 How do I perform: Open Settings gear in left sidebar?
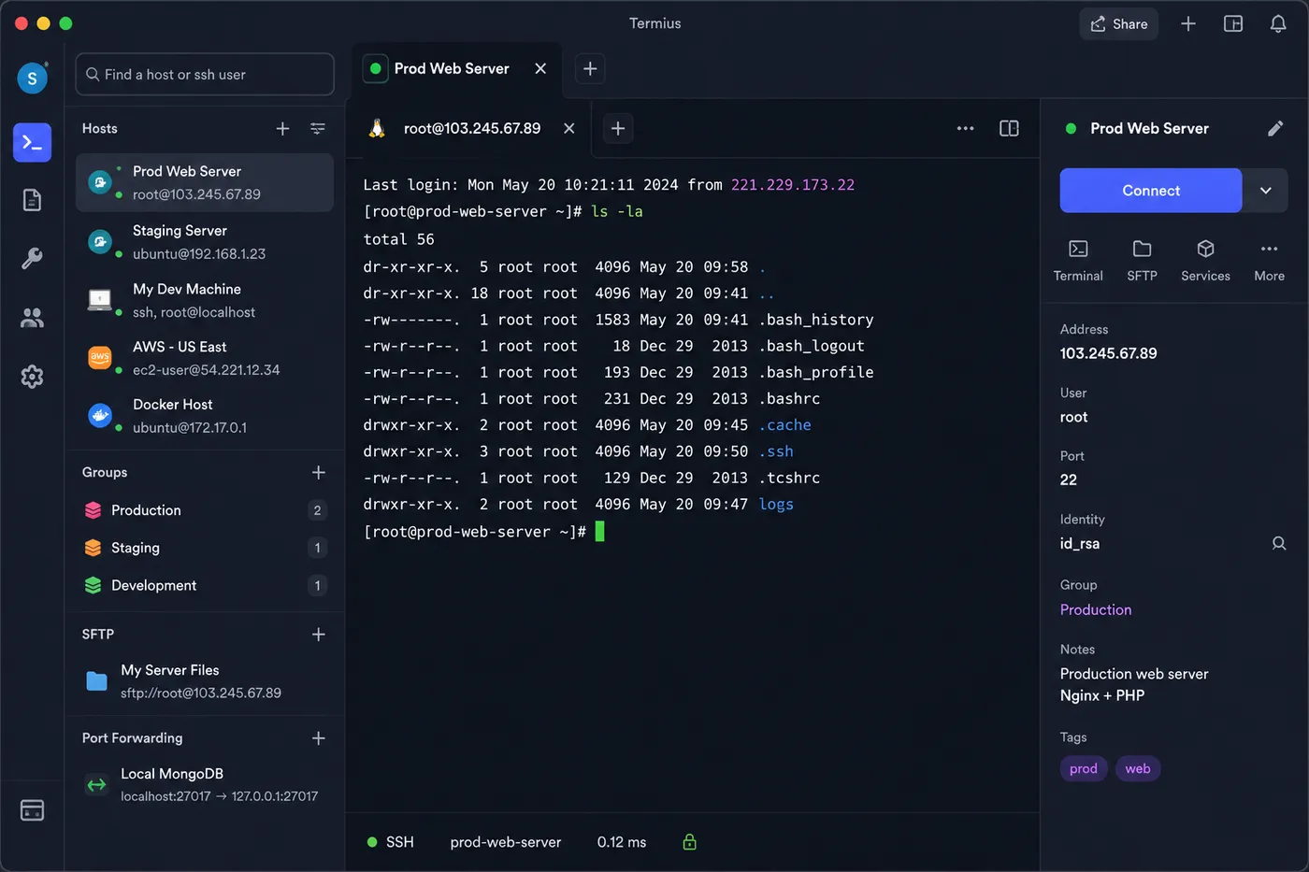pyautogui.click(x=32, y=377)
